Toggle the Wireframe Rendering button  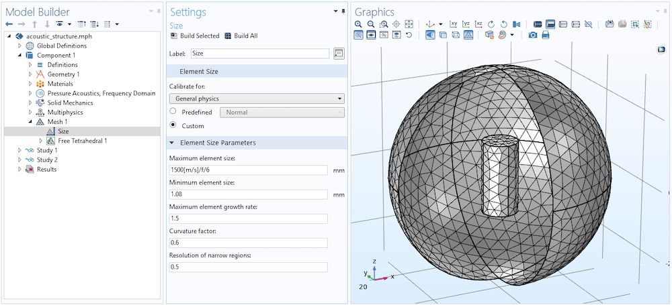click(456, 35)
